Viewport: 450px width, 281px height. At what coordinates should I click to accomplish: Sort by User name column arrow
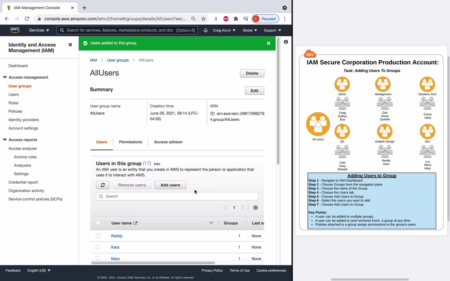(211, 223)
